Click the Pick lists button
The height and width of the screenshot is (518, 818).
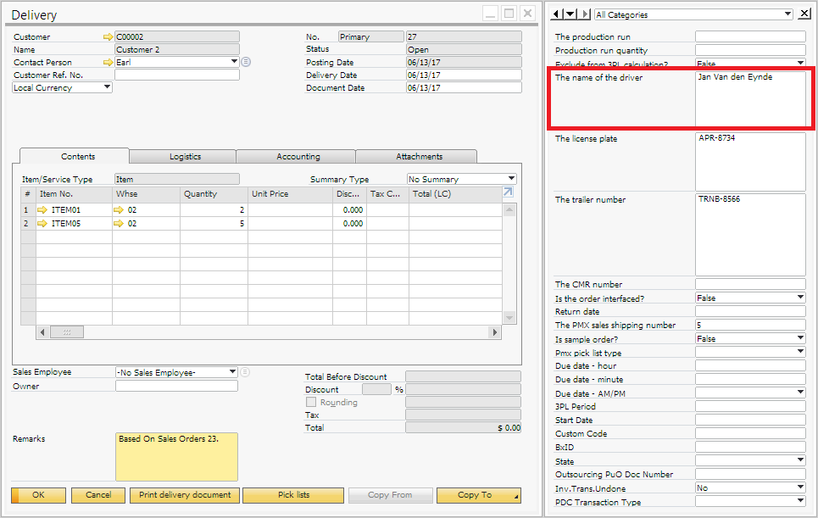pos(293,495)
